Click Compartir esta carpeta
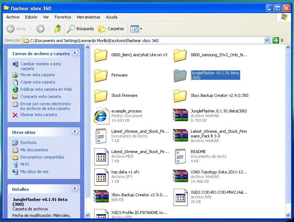Image resolution: width=294 pixels, height=222 pixels. pos(40,96)
